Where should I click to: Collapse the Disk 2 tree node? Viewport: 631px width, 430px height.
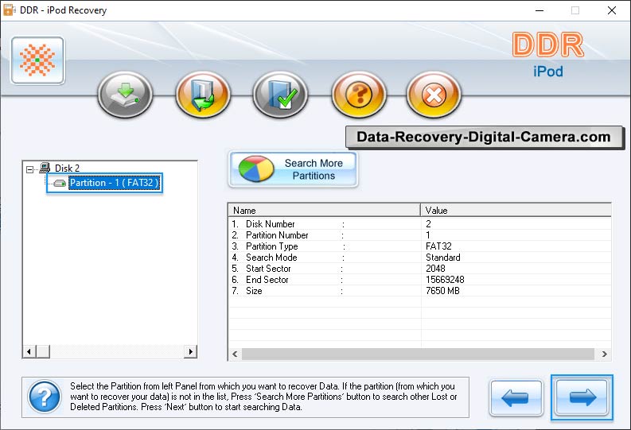(x=29, y=169)
